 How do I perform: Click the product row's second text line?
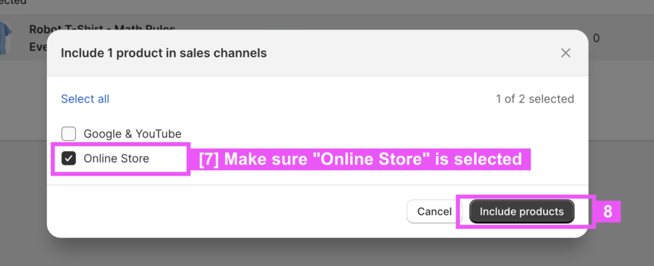click(37, 47)
